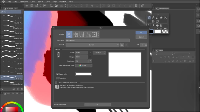Screen dimensions: 200x112
Task: Open the Preset Custom dropdown
Action: (x=92, y=45)
